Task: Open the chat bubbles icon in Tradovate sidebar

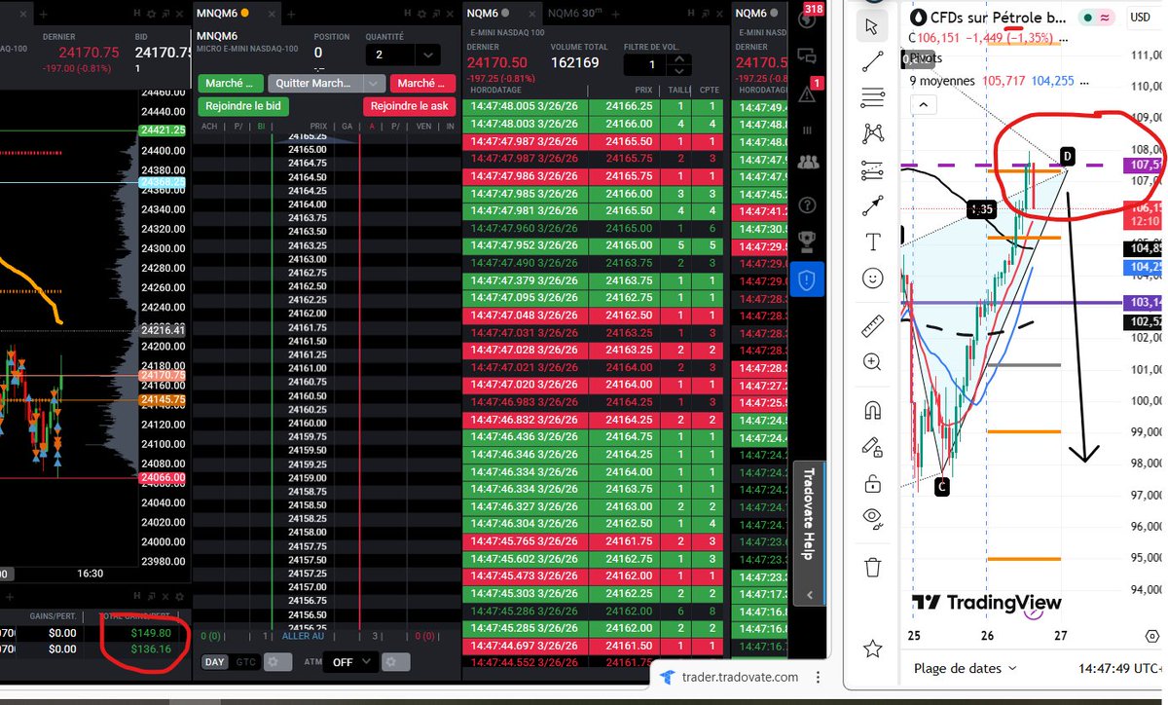Action: tap(807, 57)
